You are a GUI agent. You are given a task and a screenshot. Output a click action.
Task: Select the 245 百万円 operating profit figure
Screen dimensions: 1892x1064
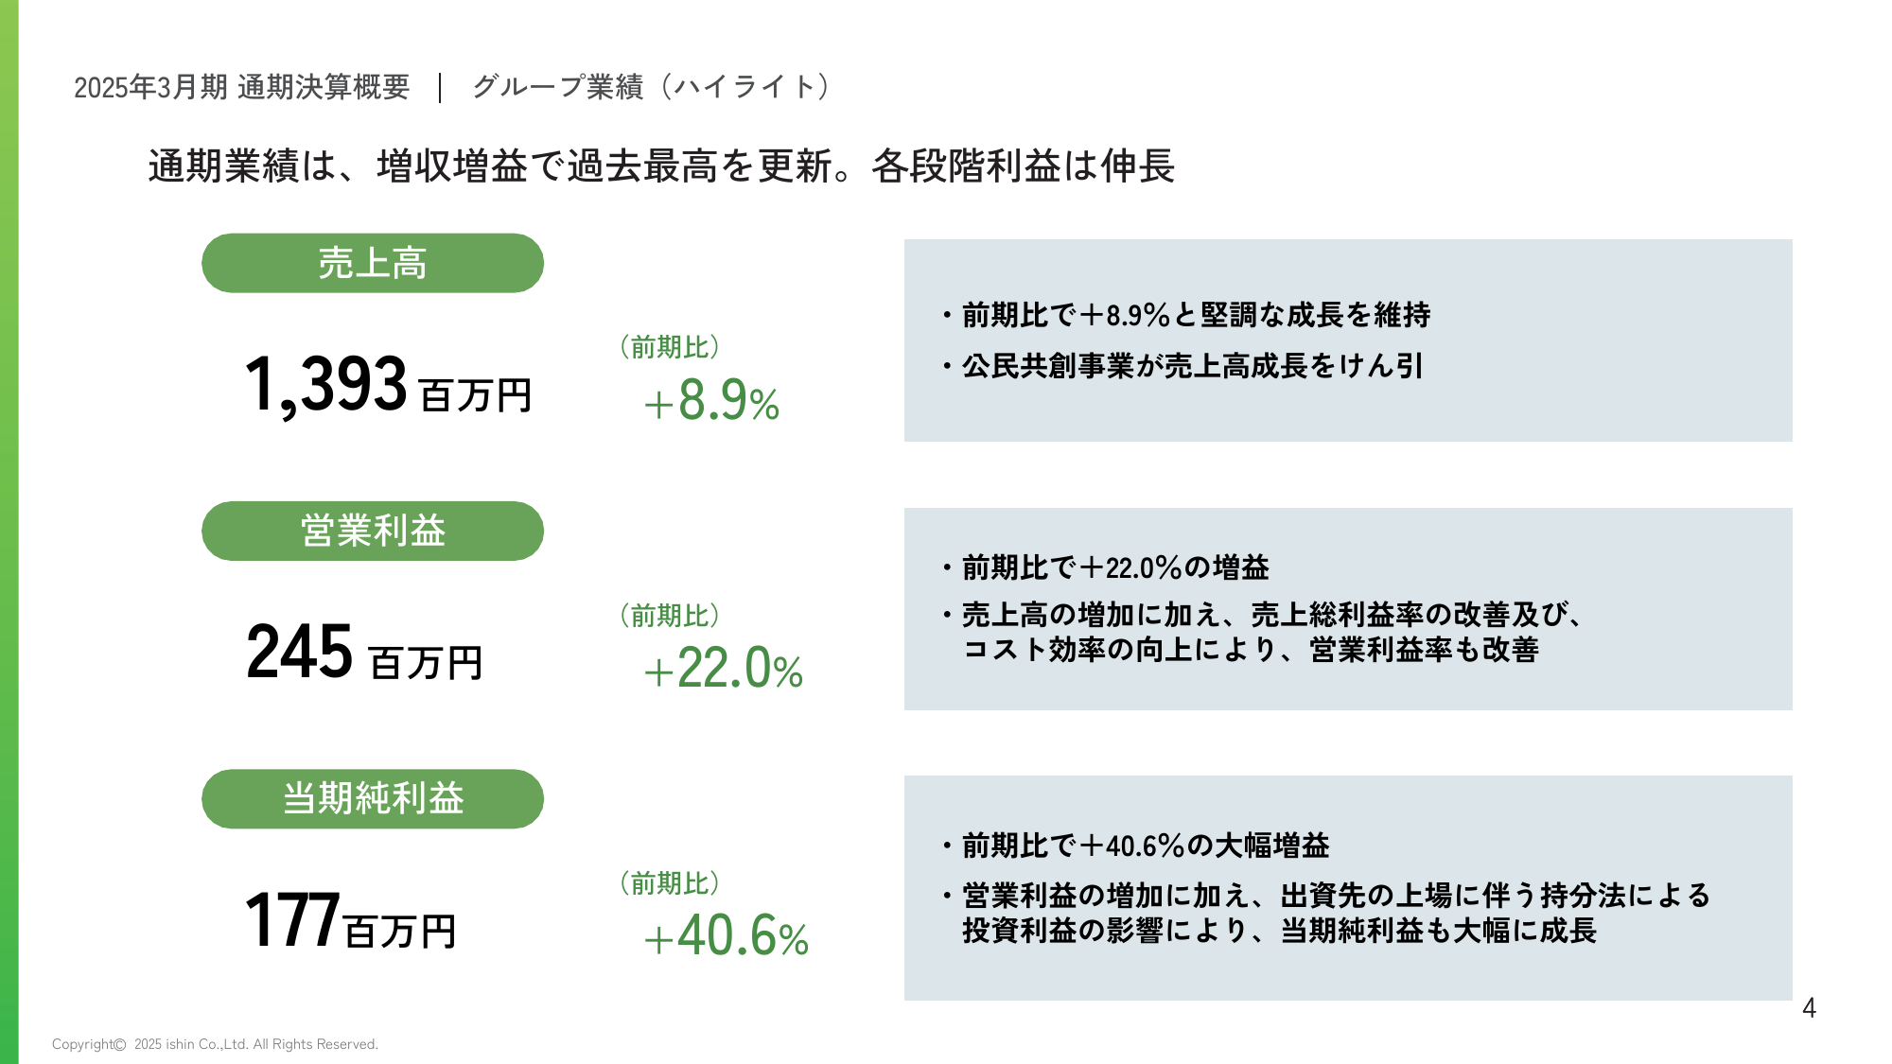[365, 652]
